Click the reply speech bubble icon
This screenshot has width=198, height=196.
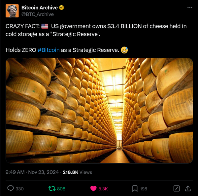[x=11, y=188]
